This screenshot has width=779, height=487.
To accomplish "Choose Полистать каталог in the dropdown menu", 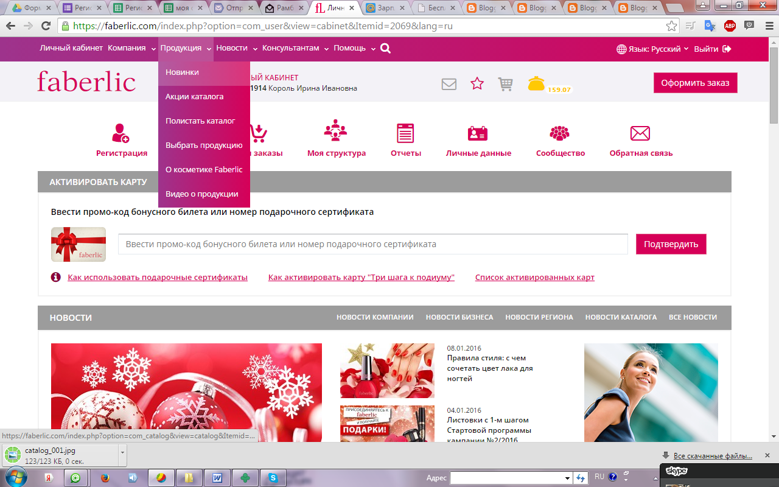I will pyautogui.click(x=200, y=121).
